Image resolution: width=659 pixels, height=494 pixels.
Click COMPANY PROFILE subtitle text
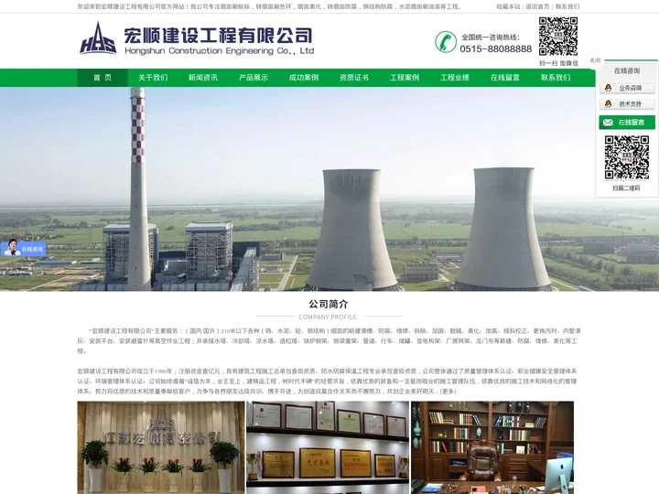[x=328, y=317]
